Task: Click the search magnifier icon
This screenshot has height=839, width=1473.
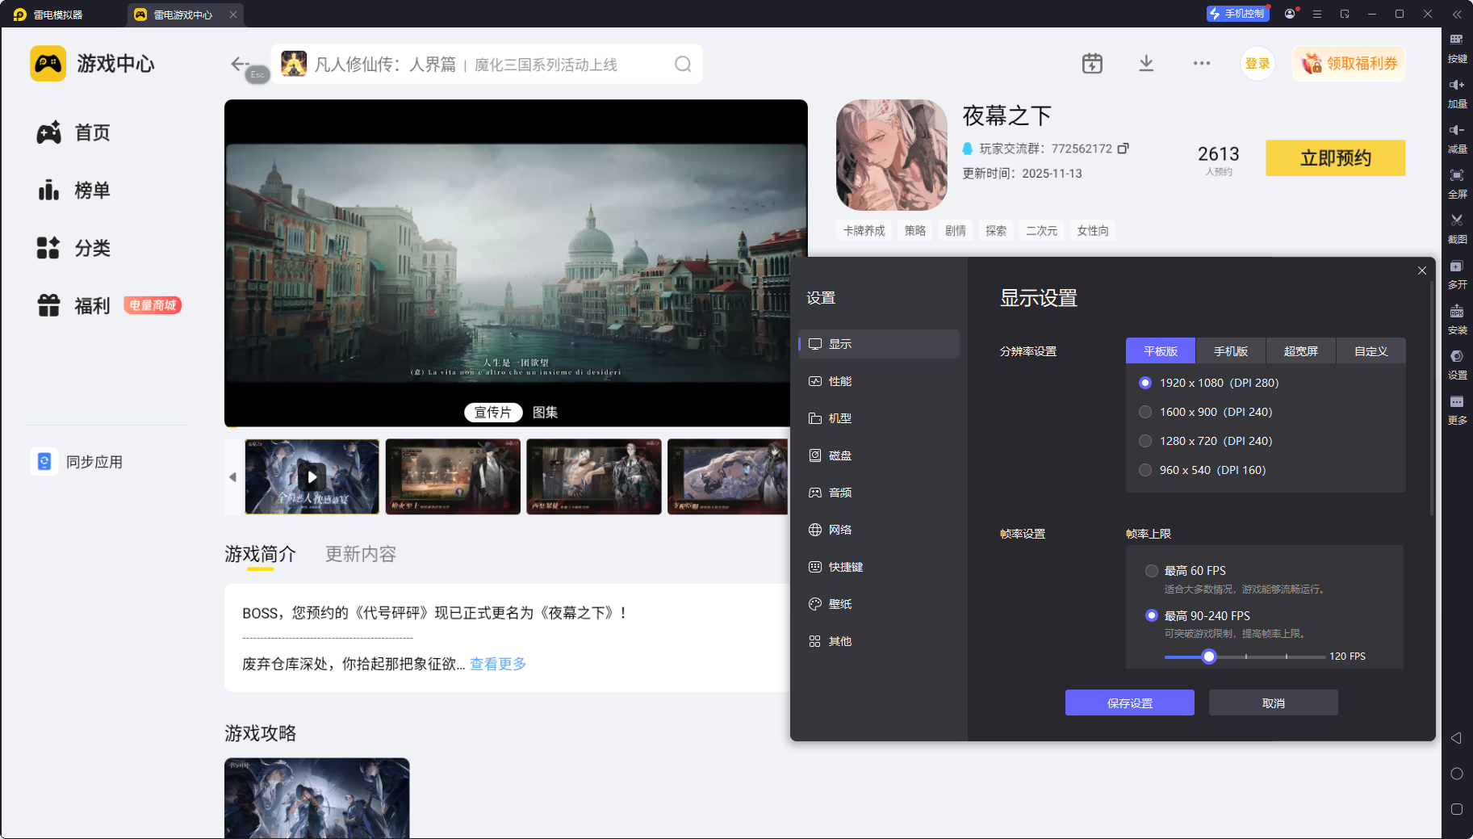Action: (683, 65)
